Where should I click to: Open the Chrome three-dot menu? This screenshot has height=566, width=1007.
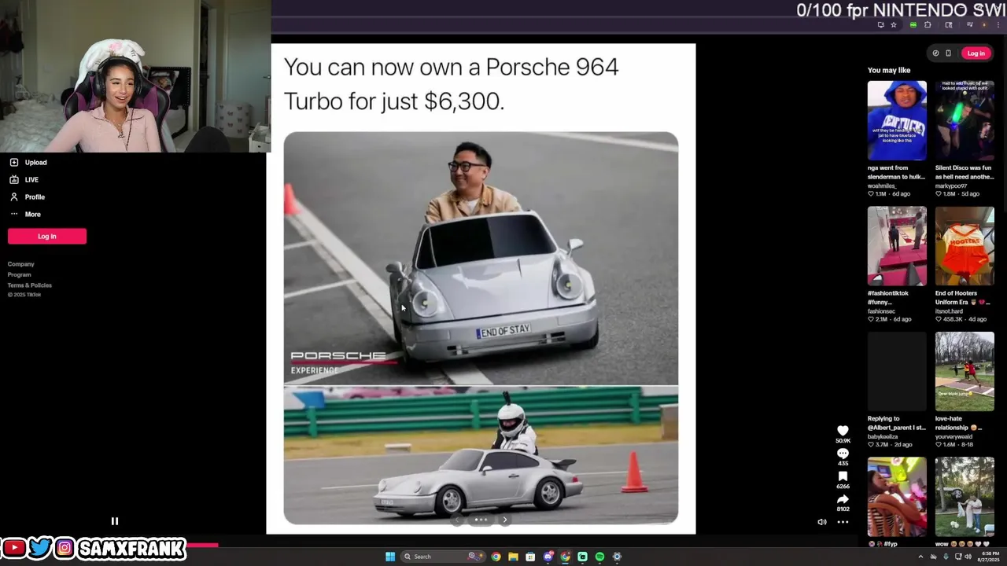tap(998, 24)
